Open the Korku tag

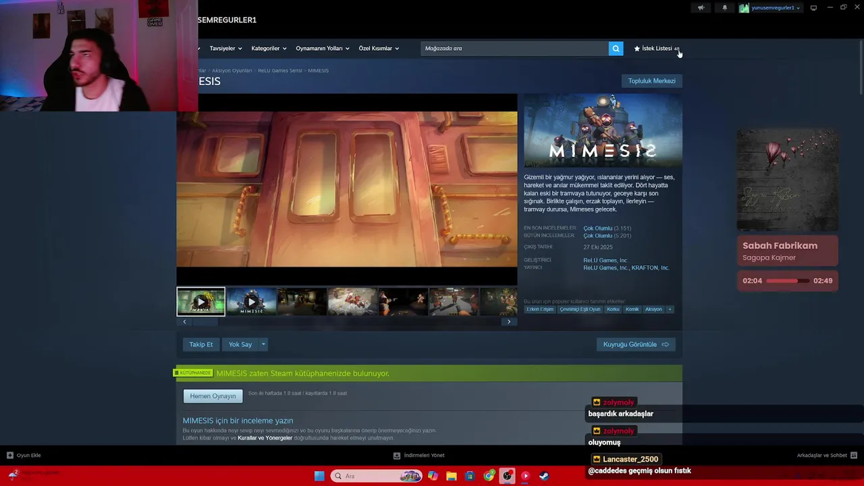tap(613, 309)
